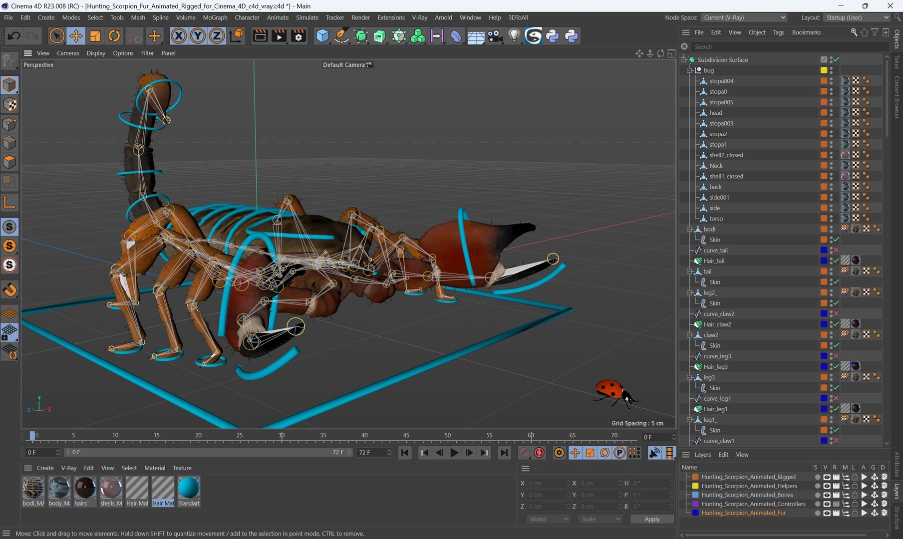Screen dimensions: 903x539
Task: Enable Autokeying button in timeline
Action: point(539,453)
